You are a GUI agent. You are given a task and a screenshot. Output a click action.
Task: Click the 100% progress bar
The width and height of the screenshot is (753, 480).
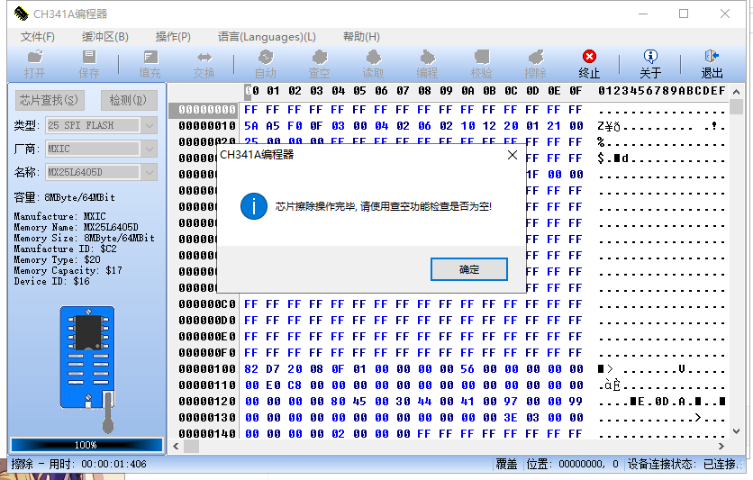pos(87,445)
